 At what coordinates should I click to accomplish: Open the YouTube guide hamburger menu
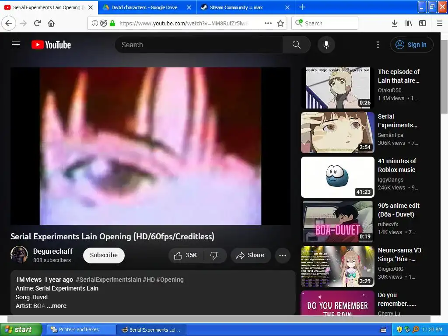point(16,45)
